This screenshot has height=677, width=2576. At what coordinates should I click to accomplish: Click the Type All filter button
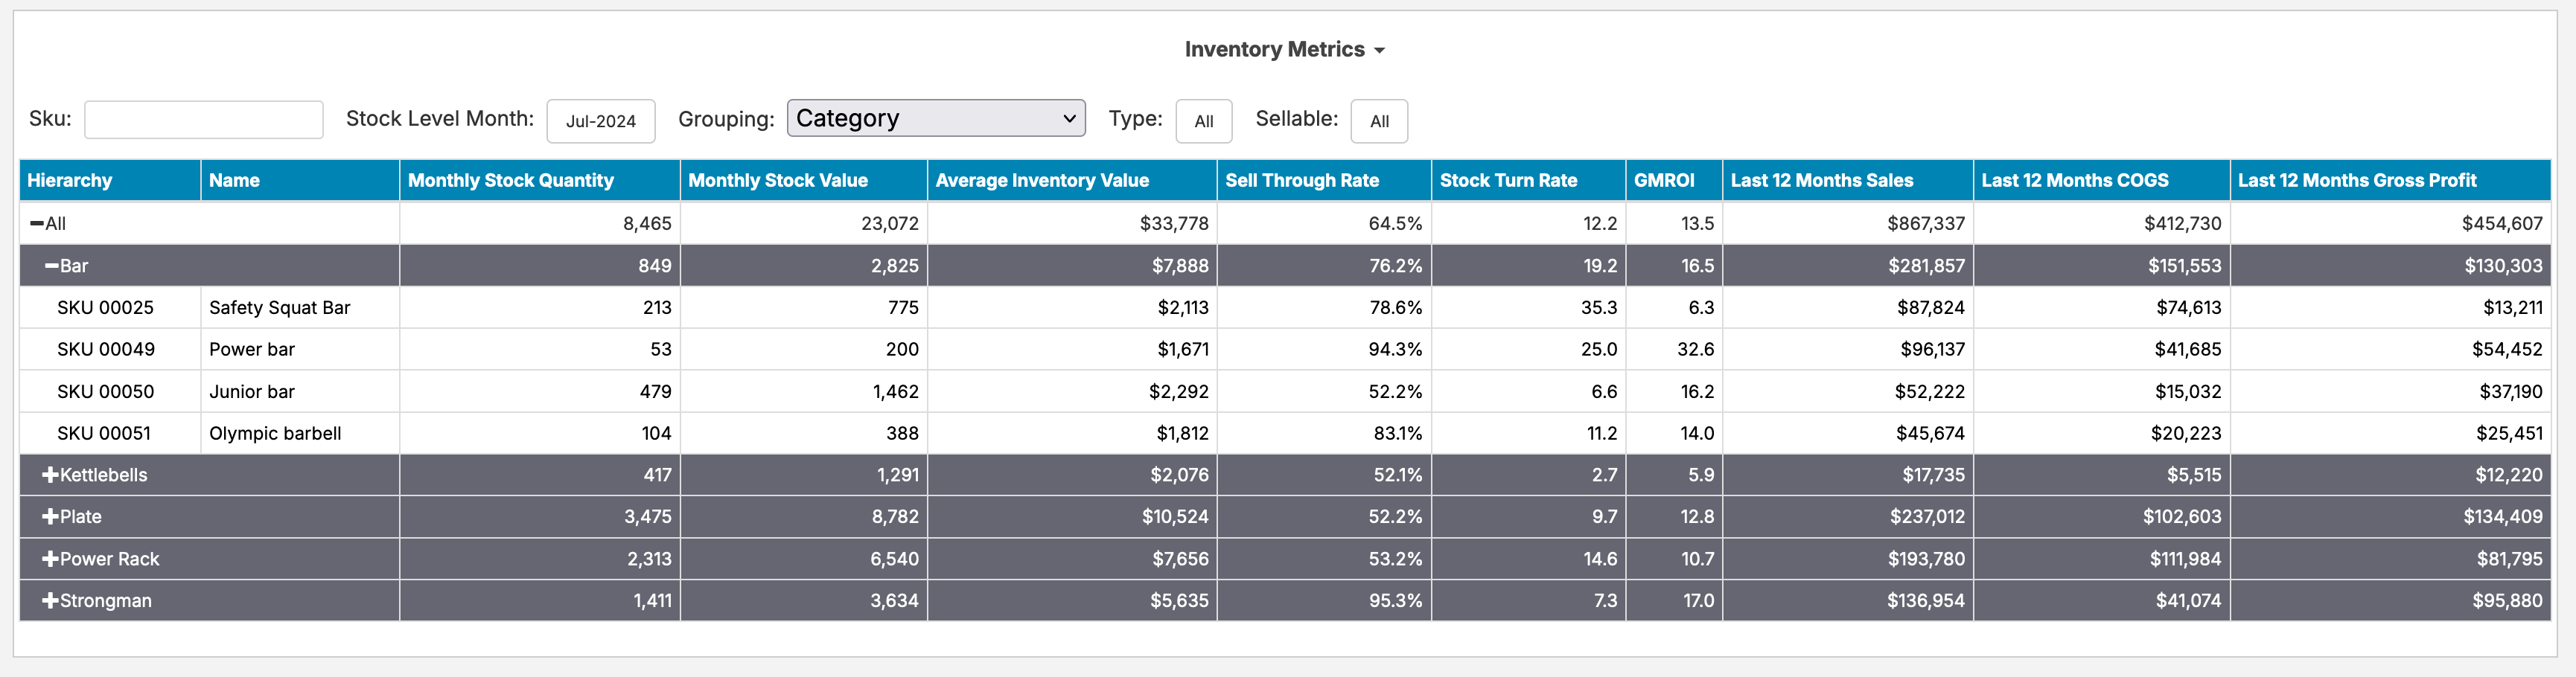pyautogui.click(x=1203, y=121)
